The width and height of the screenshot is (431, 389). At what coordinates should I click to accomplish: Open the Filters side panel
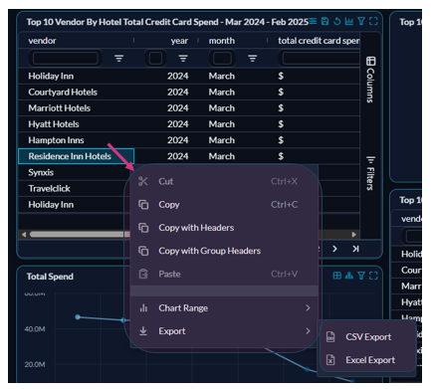pos(370,173)
